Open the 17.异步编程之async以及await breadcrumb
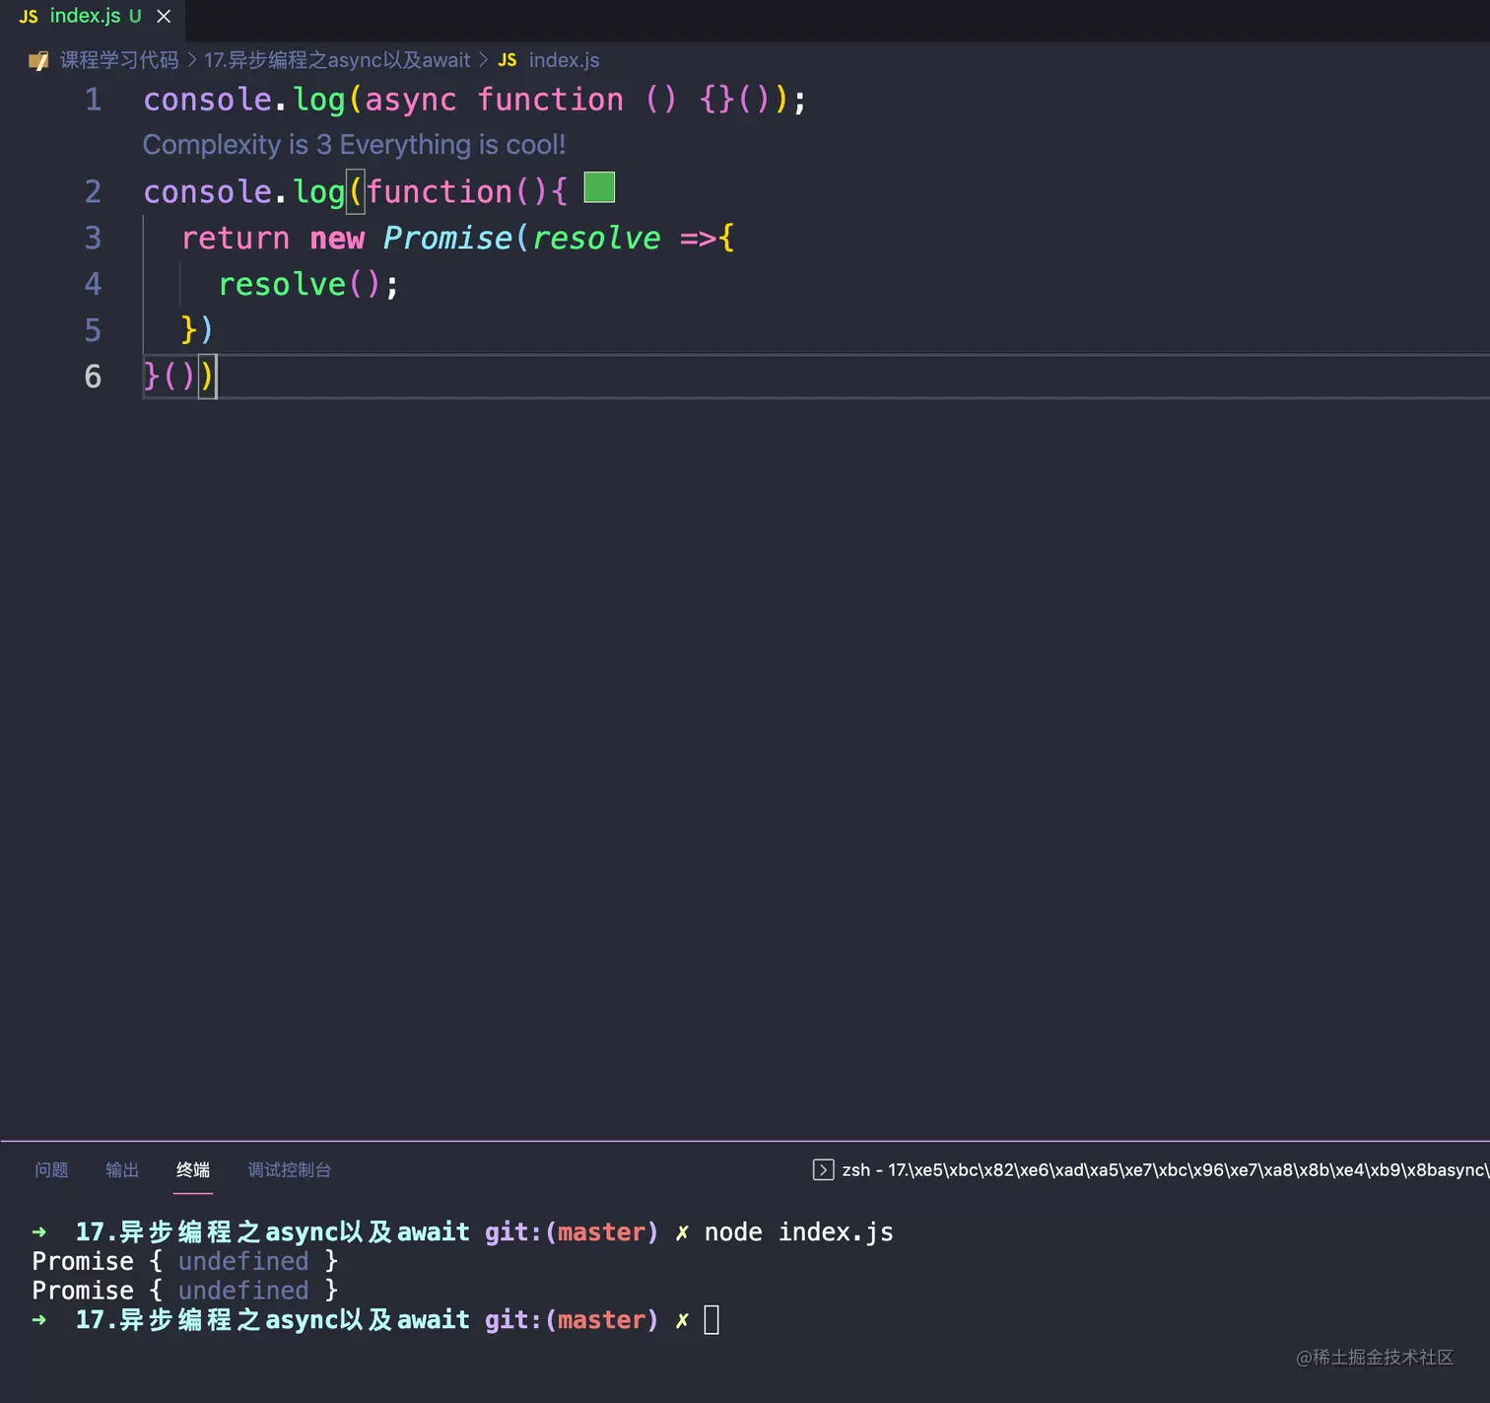The width and height of the screenshot is (1490, 1403). [337, 60]
